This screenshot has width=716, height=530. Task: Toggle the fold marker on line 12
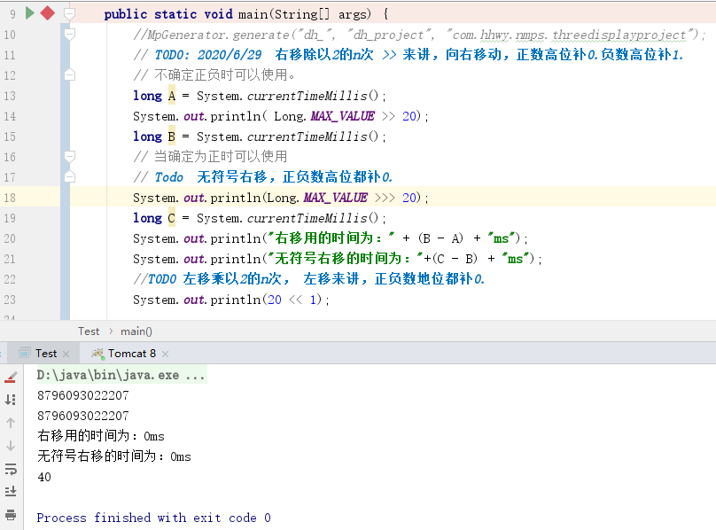pos(69,75)
